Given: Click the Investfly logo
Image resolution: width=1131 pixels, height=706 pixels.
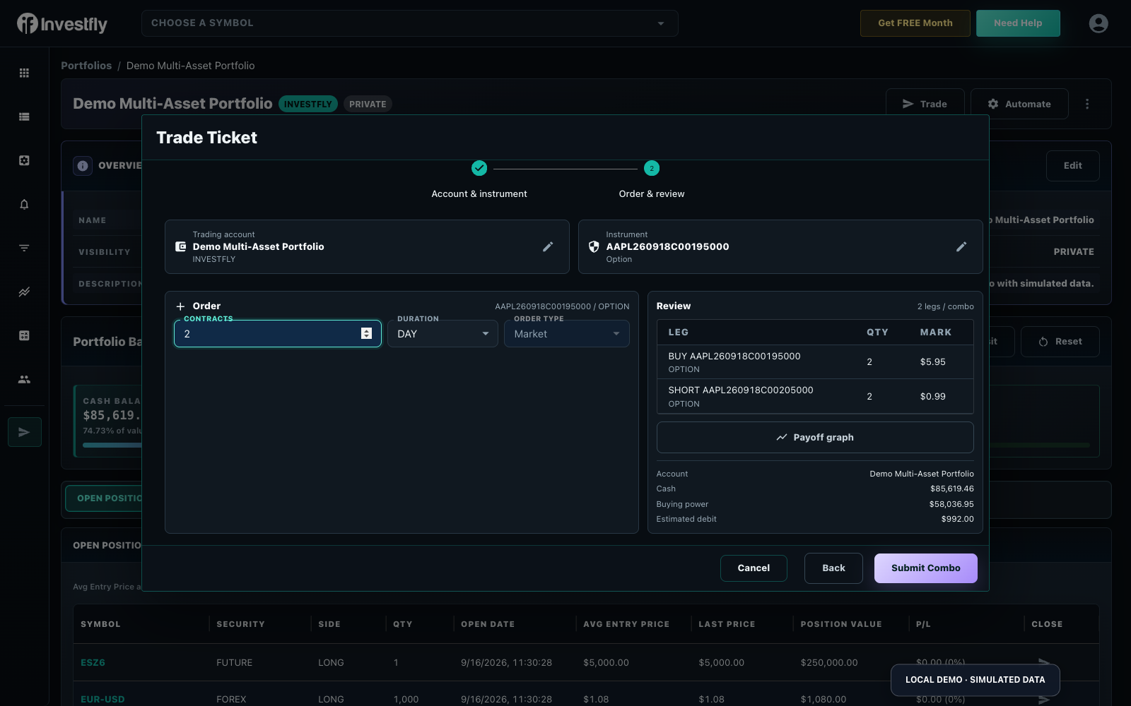Looking at the screenshot, I should pos(62,24).
